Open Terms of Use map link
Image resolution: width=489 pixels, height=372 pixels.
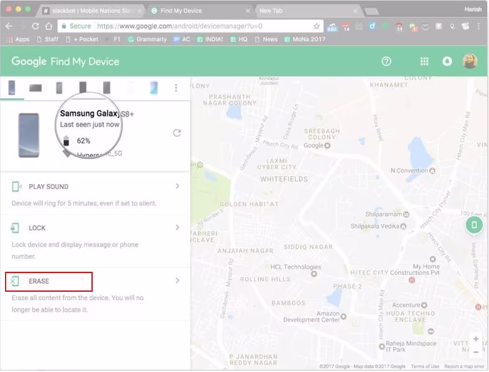(425, 366)
